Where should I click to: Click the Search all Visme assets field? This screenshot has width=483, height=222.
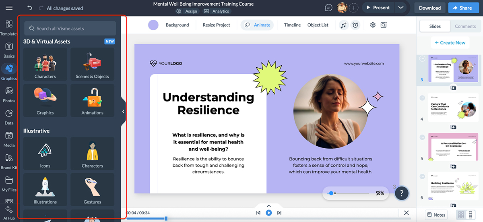point(70,29)
